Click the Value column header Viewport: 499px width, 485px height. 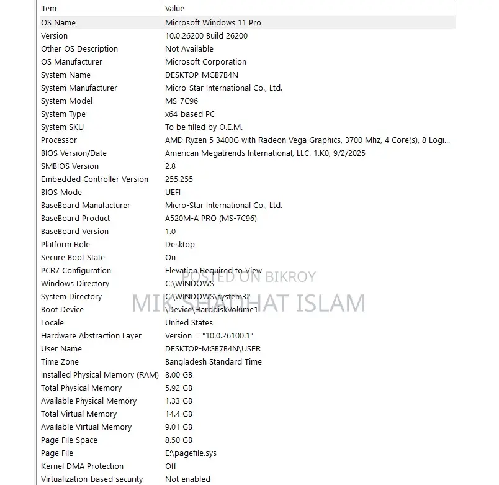308,8
